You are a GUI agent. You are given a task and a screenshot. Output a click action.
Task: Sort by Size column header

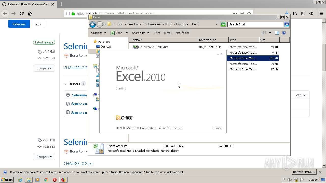(269, 40)
